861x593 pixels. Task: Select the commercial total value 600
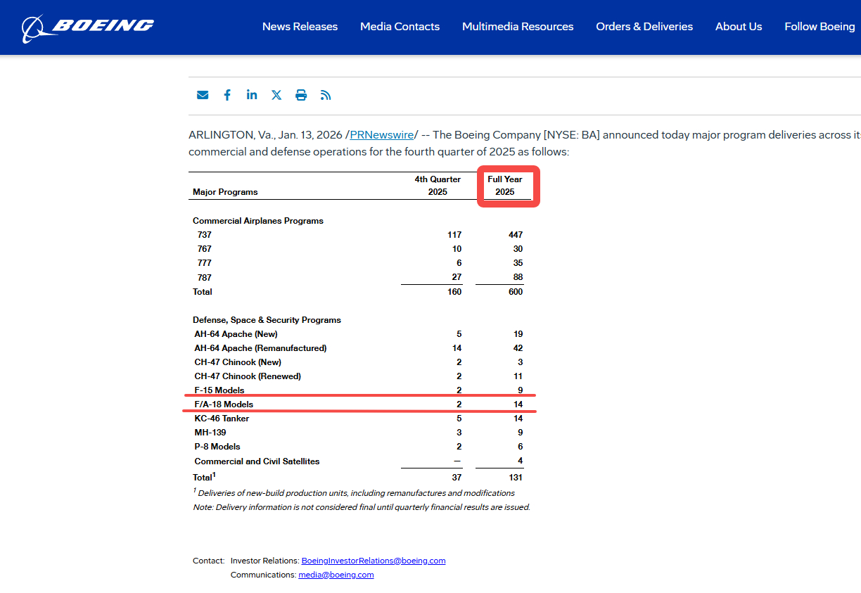click(x=516, y=292)
